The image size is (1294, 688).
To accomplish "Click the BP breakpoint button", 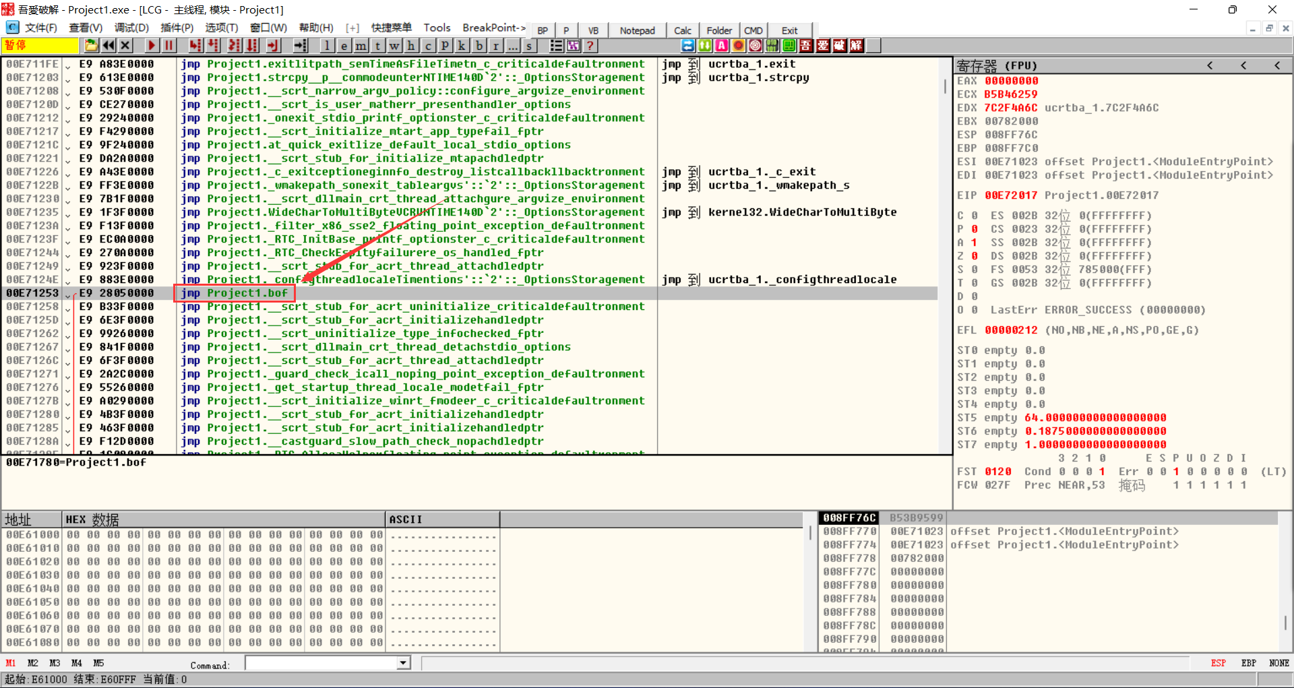I will click(543, 30).
